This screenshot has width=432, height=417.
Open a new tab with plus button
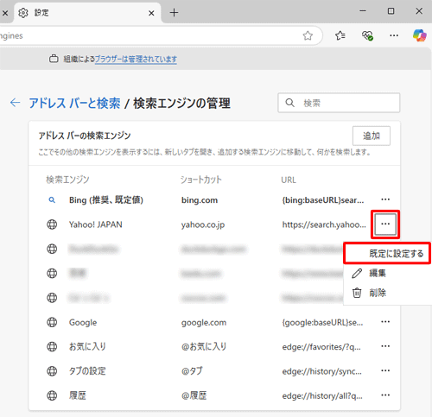click(x=174, y=13)
